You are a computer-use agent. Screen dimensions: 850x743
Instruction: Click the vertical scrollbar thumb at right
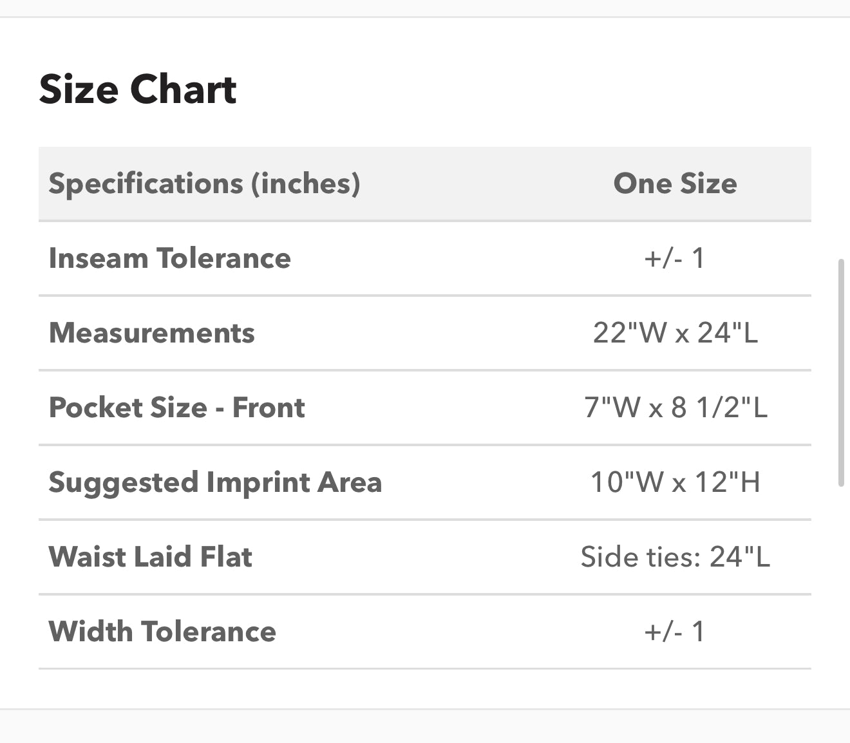(840, 372)
